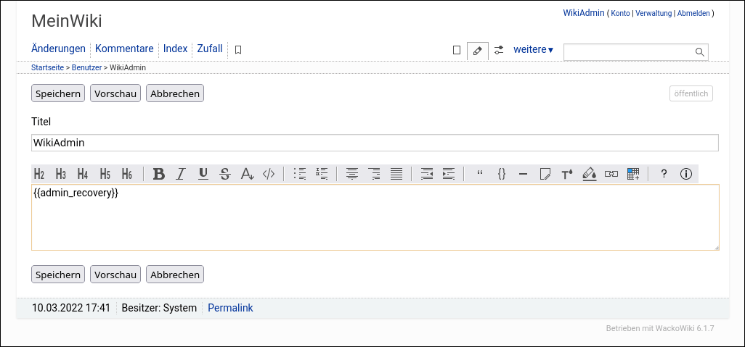Viewport: 745px width, 347px height.
Task: Expand the weitere dropdown menu
Action: click(x=533, y=50)
